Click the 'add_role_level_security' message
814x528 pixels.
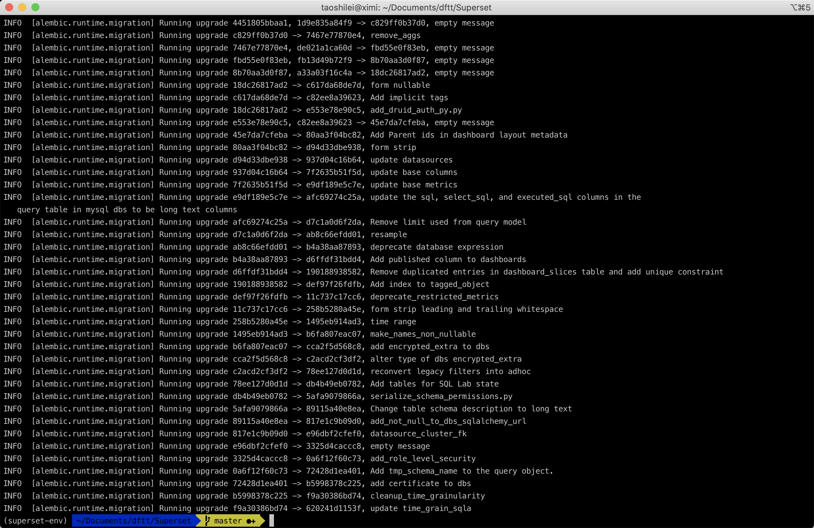click(423, 458)
